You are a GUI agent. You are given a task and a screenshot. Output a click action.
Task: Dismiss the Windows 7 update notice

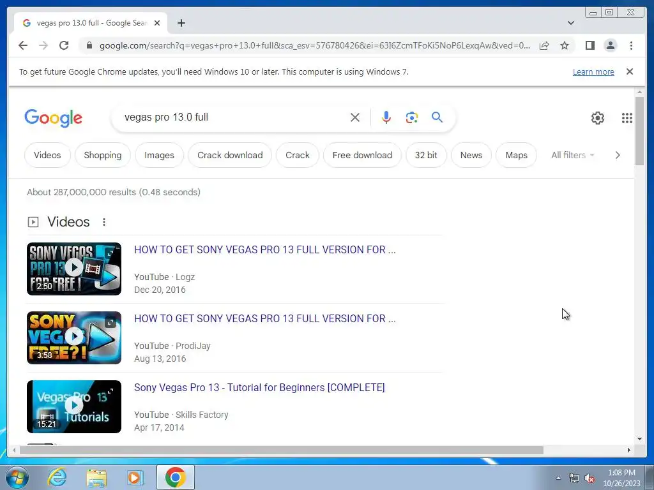point(630,71)
